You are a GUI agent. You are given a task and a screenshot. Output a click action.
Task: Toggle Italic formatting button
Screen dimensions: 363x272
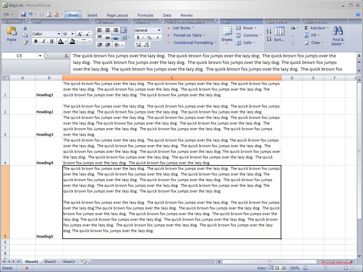click(x=44, y=41)
